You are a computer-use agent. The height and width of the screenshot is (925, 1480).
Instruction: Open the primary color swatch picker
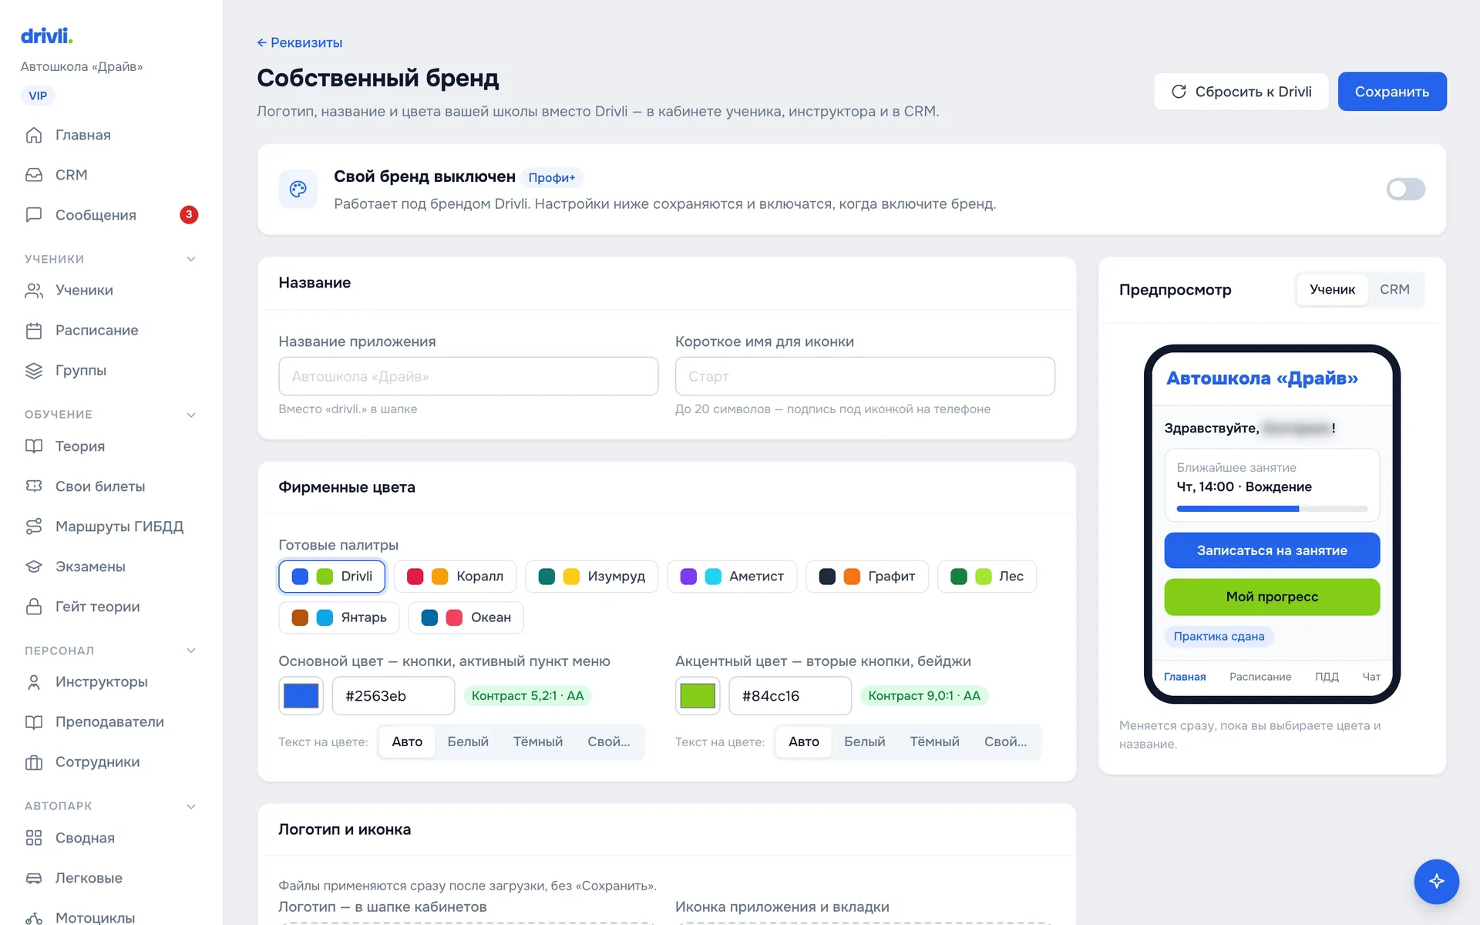[301, 696]
